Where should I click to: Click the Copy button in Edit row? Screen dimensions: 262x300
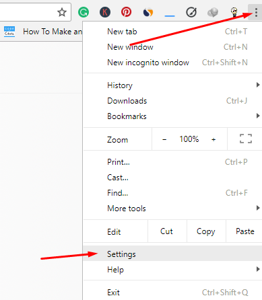point(206,231)
